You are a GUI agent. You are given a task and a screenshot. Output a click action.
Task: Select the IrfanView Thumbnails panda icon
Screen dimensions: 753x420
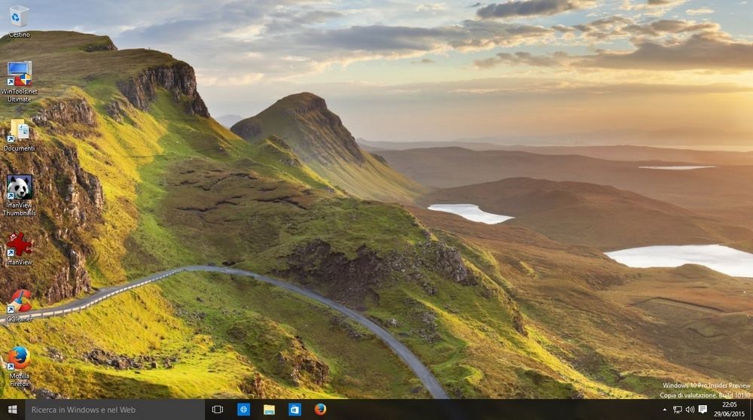pos(19,188)
